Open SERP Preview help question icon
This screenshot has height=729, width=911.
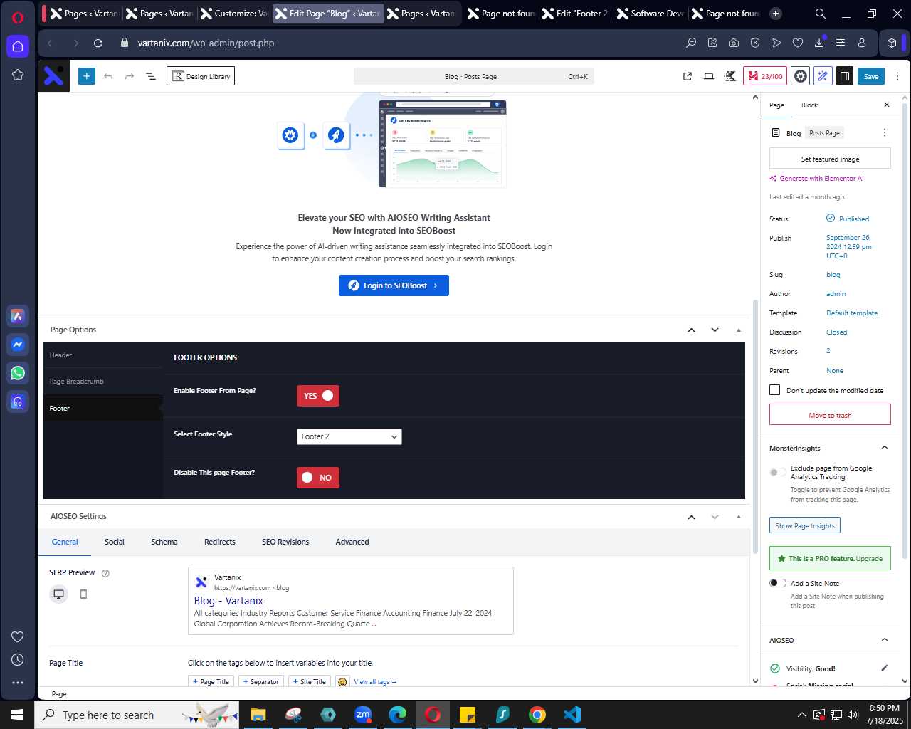click(105, 573)
